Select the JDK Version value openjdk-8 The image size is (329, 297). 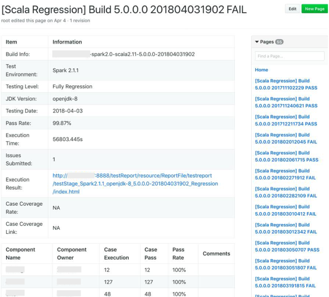(x=65, y=99)
